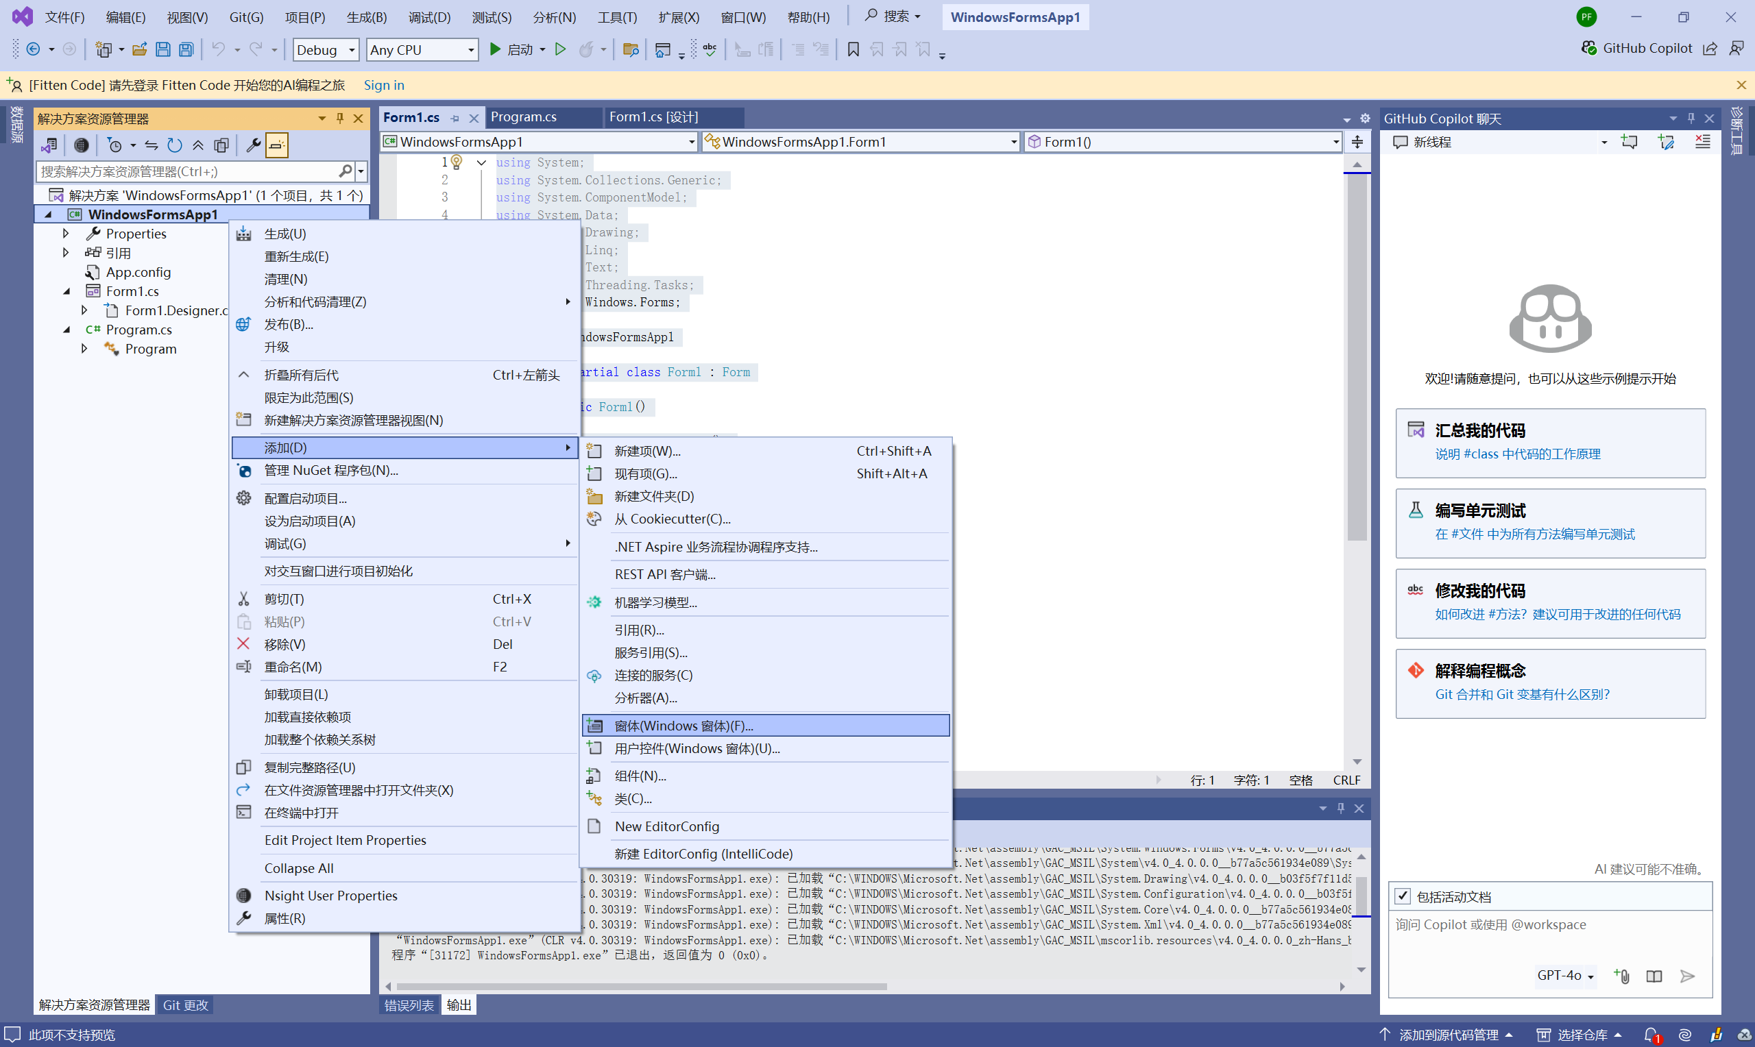Collapse the Program.cs tree node
1755x1047 pixels.
click(x=67, y=330)
